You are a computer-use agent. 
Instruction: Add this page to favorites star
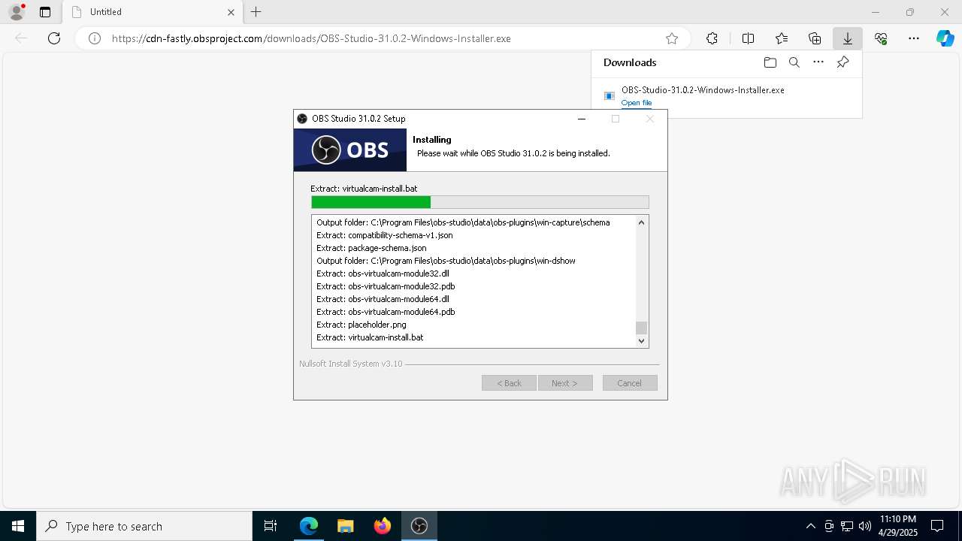click(x=672, y=38)
